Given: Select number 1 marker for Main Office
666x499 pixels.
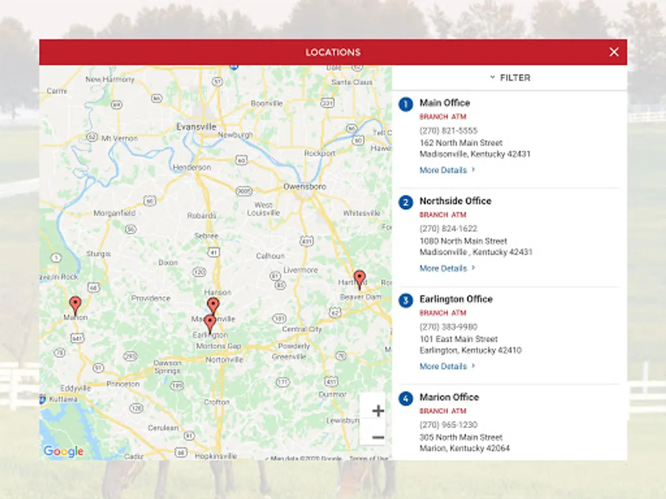Looking at the screenshot, I should point(406,104).
